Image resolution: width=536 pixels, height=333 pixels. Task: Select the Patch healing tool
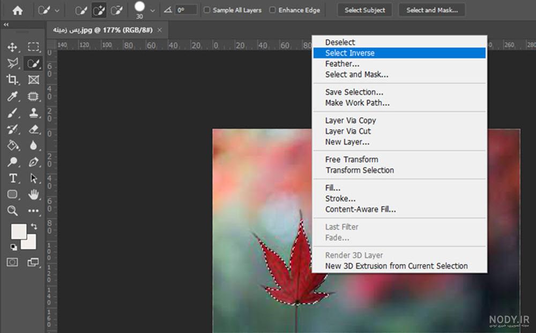33,96
